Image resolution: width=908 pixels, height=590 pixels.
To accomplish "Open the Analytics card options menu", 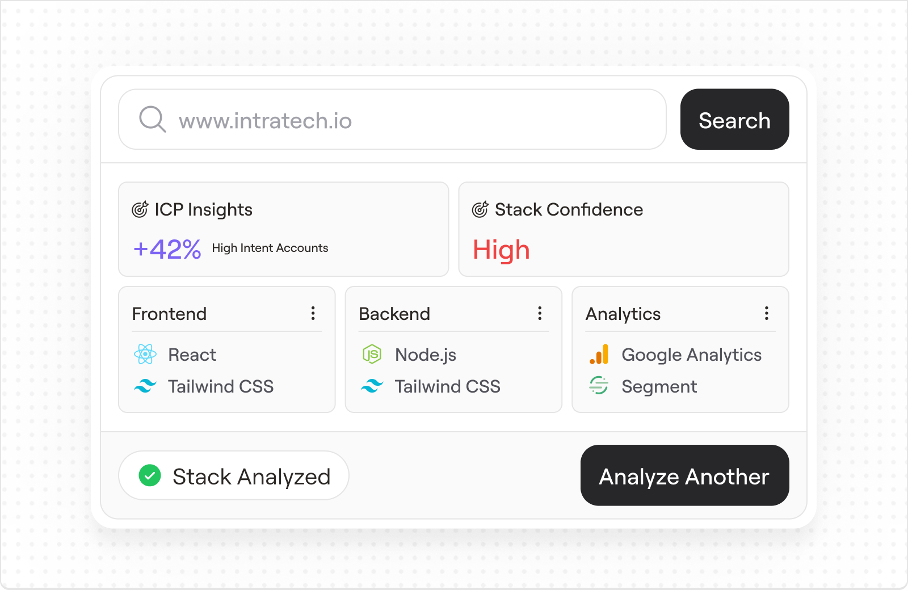I will 766,313.
